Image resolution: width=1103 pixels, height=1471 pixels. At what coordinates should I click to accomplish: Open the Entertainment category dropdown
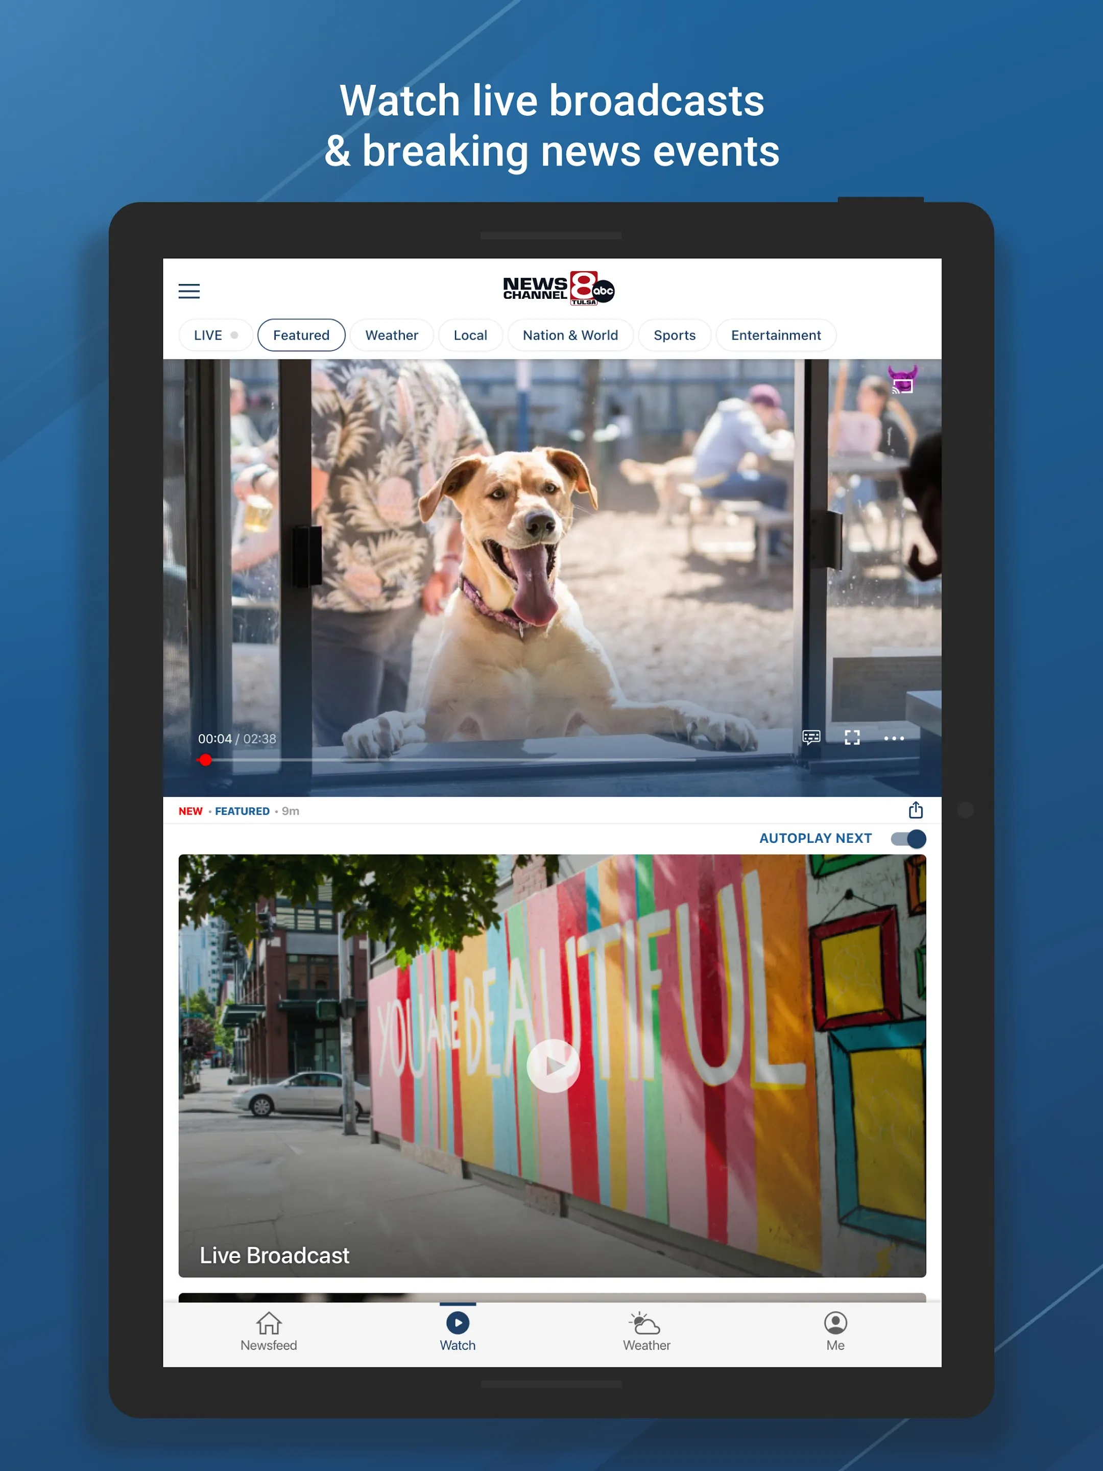coord(776,335)
